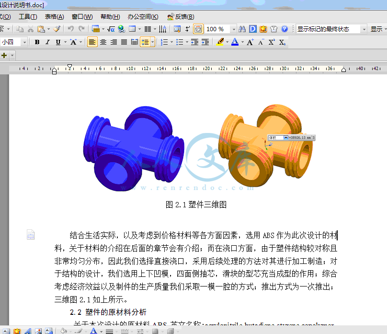Click the table grid icon

pos(132,29)
